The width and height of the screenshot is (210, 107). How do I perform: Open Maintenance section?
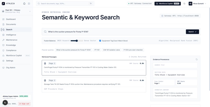(x=16, y=40)
